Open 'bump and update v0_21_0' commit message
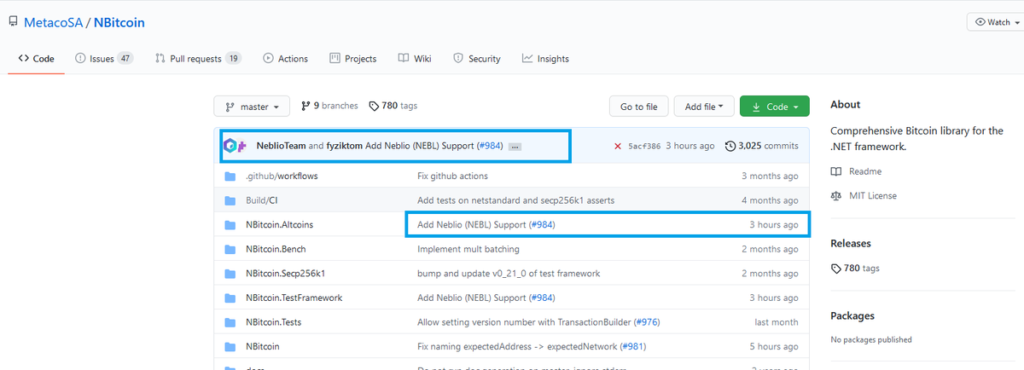 [509, 274]
